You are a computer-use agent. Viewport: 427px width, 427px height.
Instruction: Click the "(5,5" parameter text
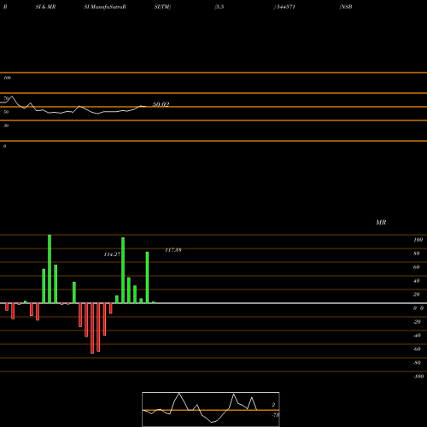click(219, 7)
